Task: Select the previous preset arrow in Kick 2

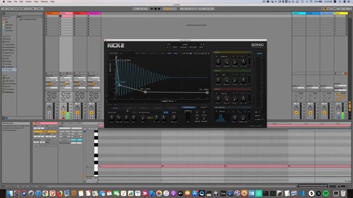Action: 201,45
